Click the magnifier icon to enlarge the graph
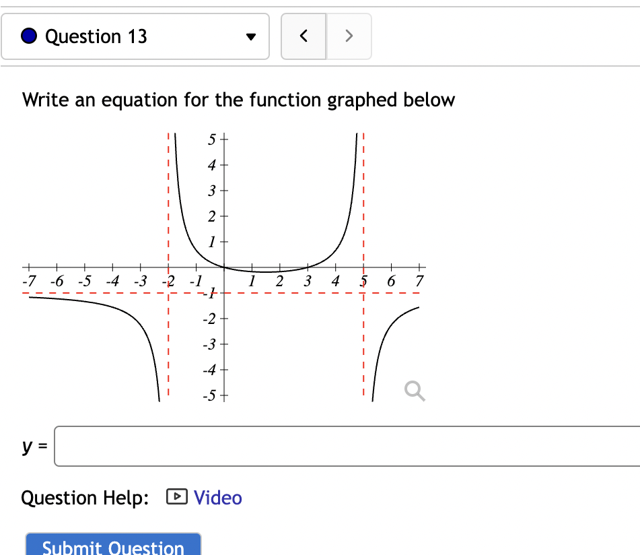The height and width of the screenshot is (555, 640). (414, 391)
